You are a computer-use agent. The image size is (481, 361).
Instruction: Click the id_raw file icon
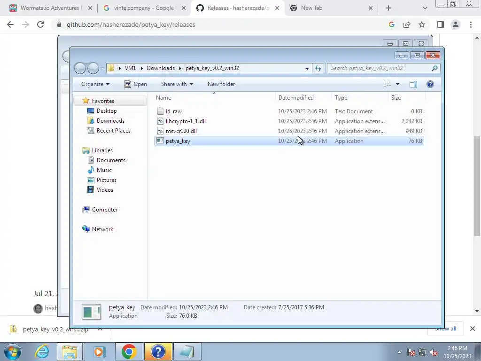click(160, 111)
